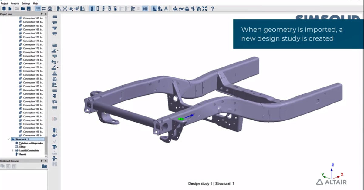
Task: Click the Help question mark toolbar icon
Action: [212, 9]
